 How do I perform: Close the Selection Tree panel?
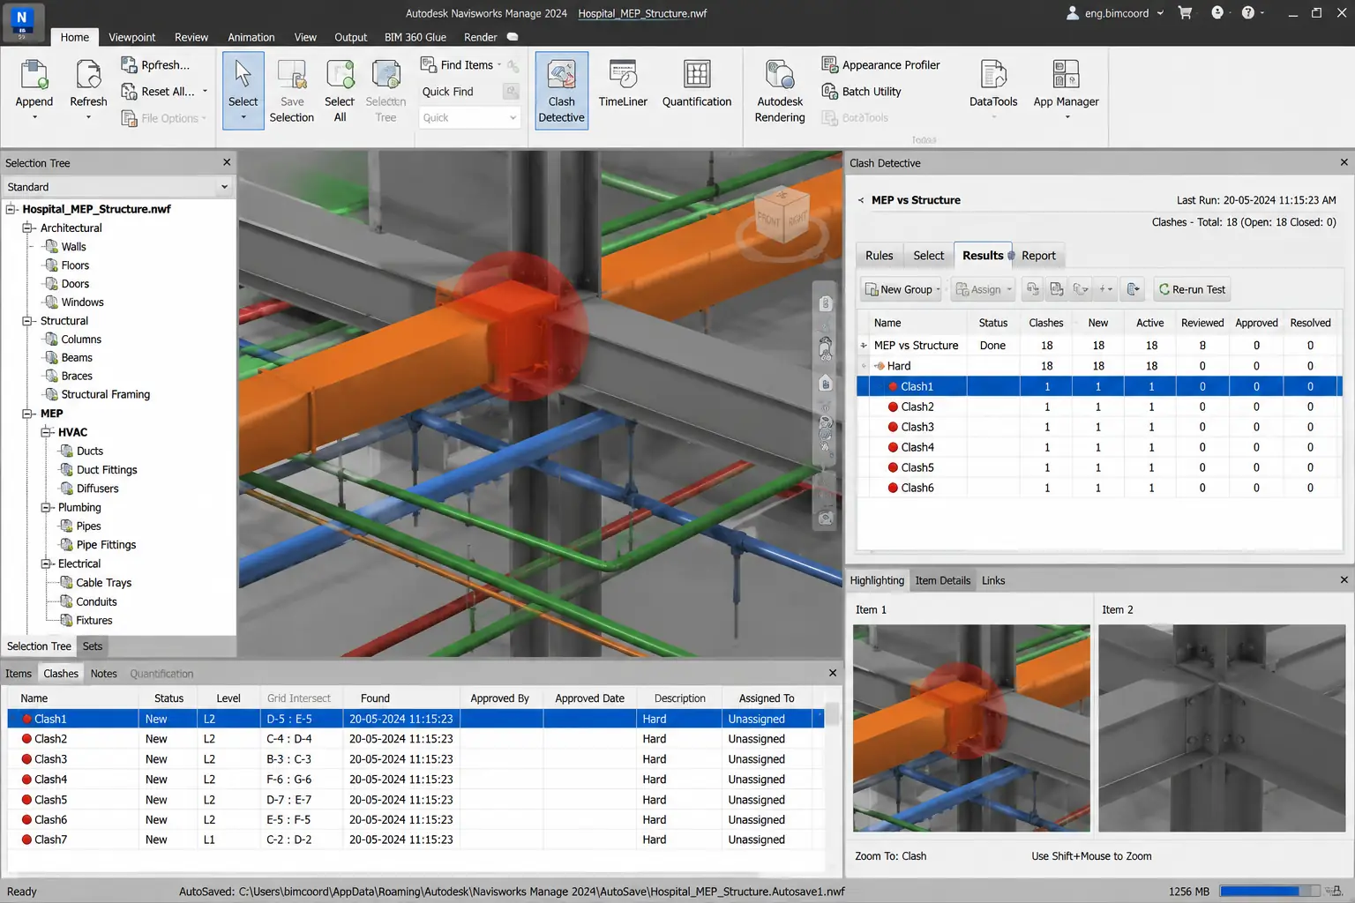(227, 162)
